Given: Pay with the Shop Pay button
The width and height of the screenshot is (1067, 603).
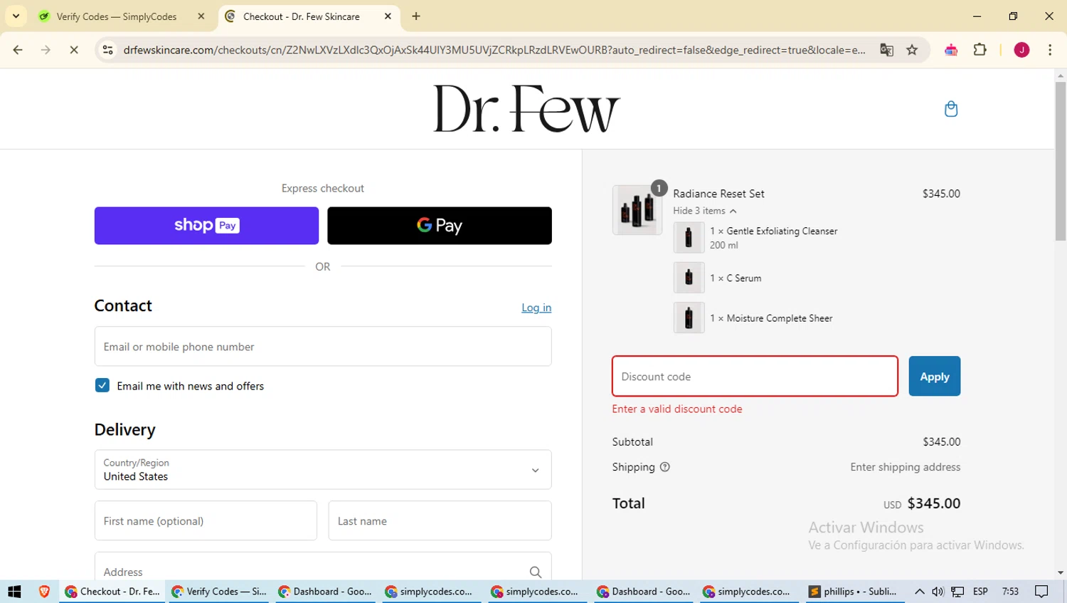Looking at the screenshot, I should click(x=206, y=226).
